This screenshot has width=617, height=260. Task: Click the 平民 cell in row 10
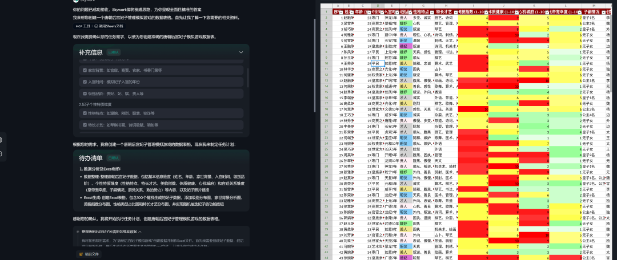click(378, 63)
